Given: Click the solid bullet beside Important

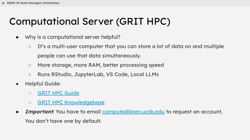Looking at the screenshot, I should coord(17,112).
